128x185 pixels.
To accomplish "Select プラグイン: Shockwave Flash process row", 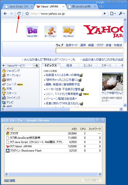I will click(53, 151).
